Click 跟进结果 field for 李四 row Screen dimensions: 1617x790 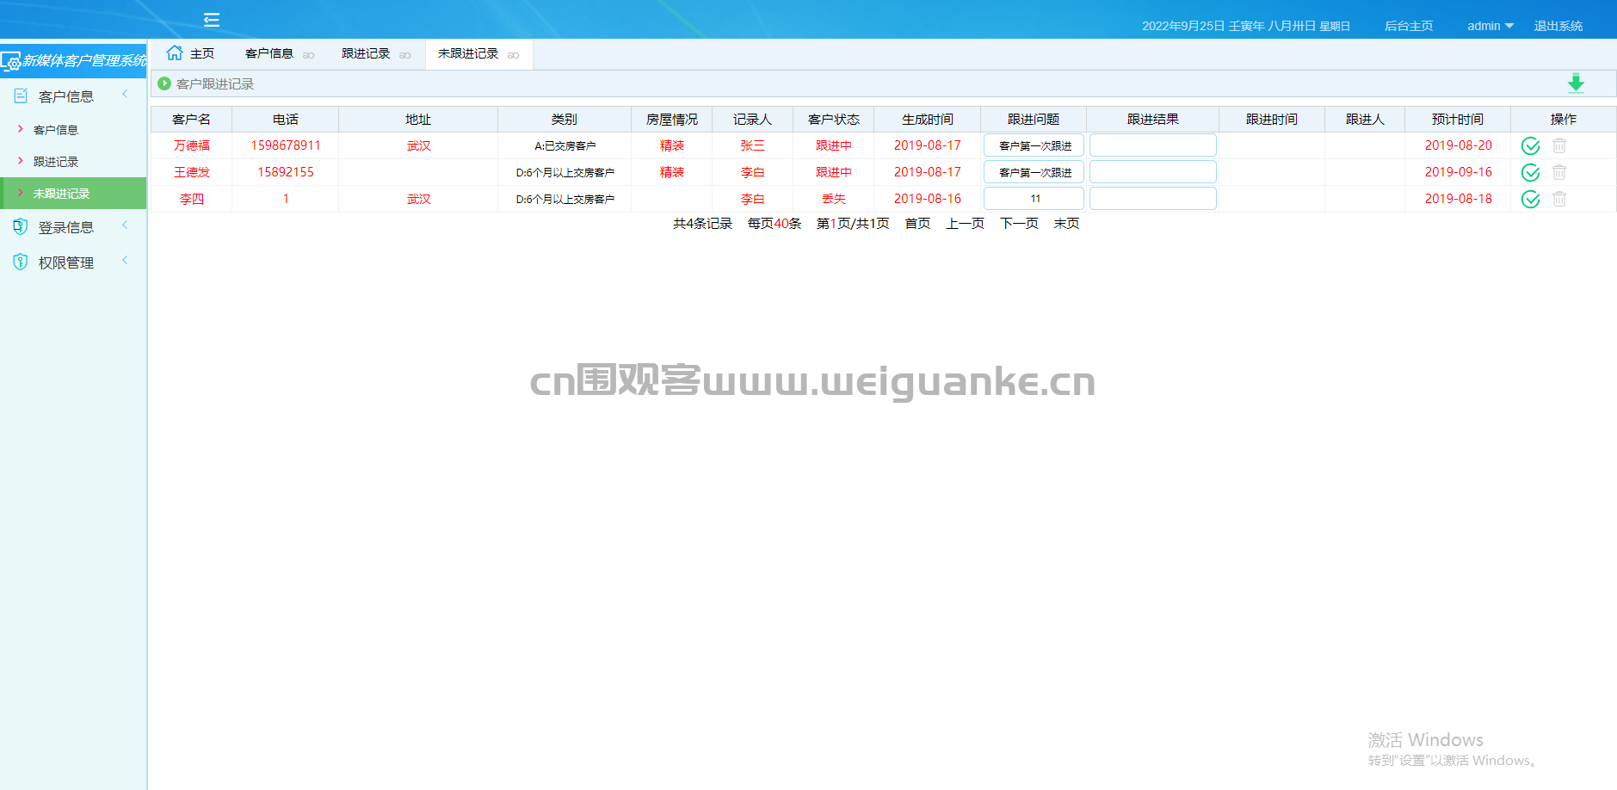click(1153, 199)
